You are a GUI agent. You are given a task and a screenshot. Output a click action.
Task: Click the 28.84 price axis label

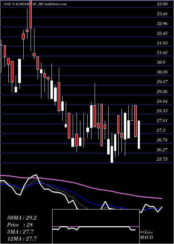pos(162,101)
